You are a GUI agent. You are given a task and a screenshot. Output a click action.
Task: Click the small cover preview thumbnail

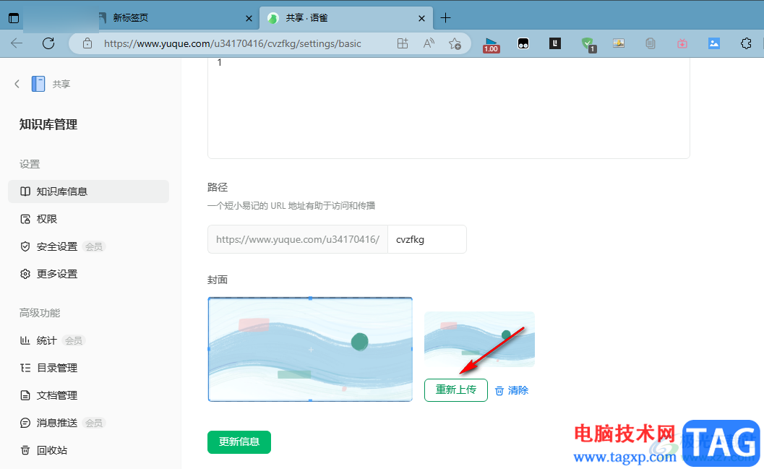(x=479, y=339)
